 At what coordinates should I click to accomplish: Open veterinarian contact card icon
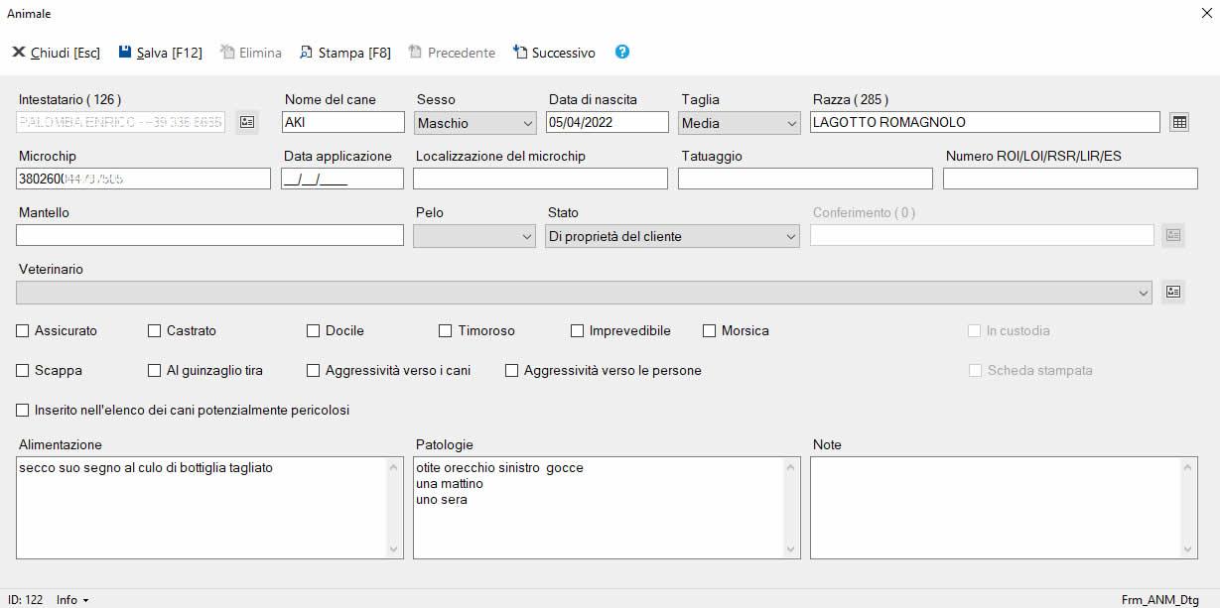pyautogui.click(x=1173, y=292)
